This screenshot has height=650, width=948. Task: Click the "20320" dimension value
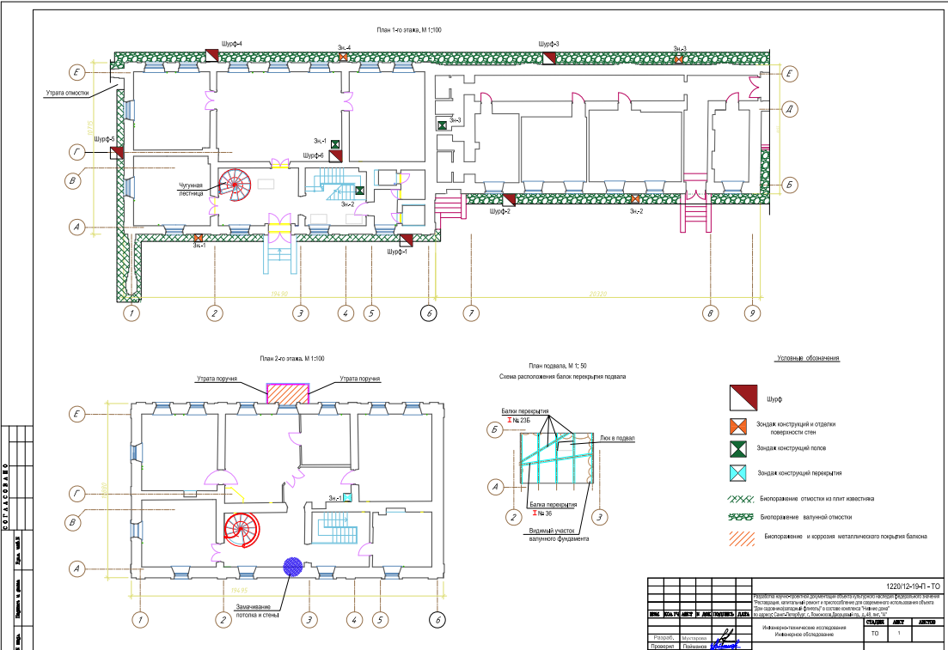pyautogui.click(x=597, y=295)
